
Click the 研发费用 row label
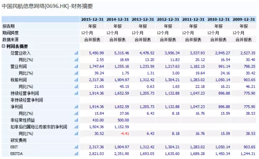pyautogui.click(x=18, y=140)
